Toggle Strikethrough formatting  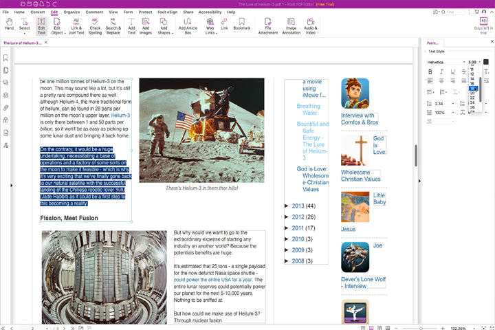click(x=463, y=71)
